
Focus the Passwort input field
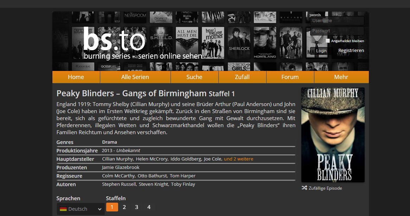(337, 31)
